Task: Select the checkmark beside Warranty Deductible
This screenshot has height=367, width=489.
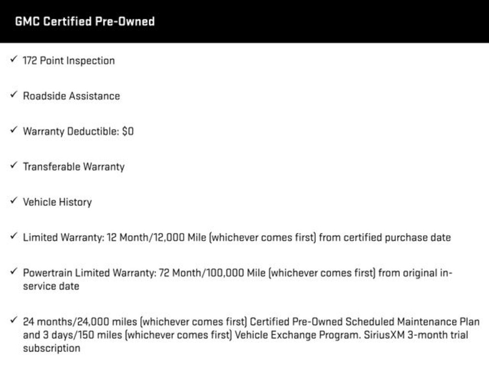Action: pos(13,130)
